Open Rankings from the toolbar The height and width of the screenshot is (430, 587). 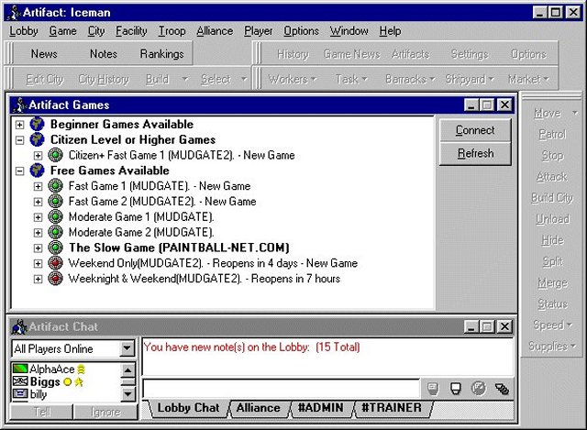[x=161, y=54]
